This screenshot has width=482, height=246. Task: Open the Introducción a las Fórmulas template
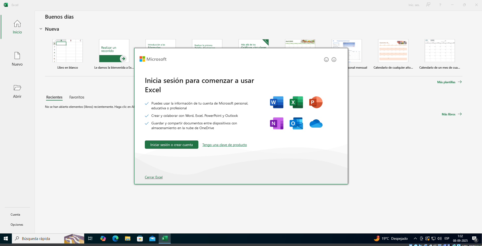(161, 43)
